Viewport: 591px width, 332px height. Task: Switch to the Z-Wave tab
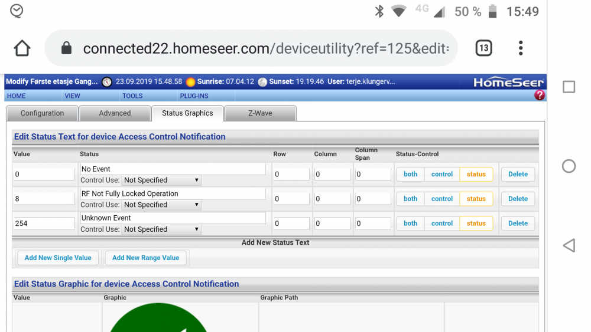(x=260, y=113)
